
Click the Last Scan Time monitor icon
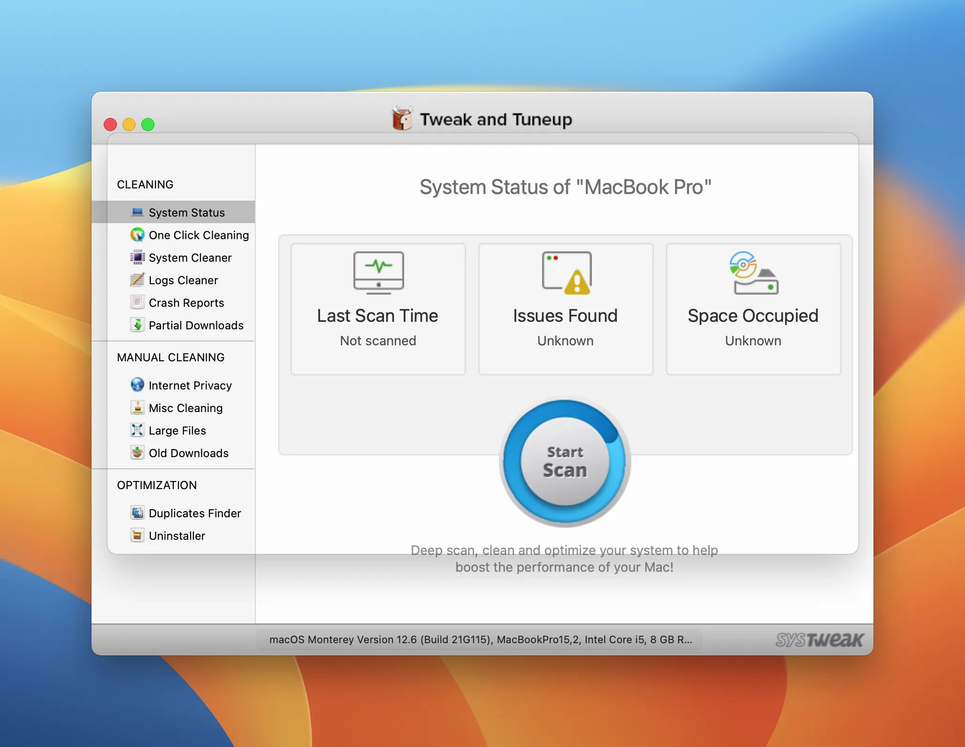[378, 273]
